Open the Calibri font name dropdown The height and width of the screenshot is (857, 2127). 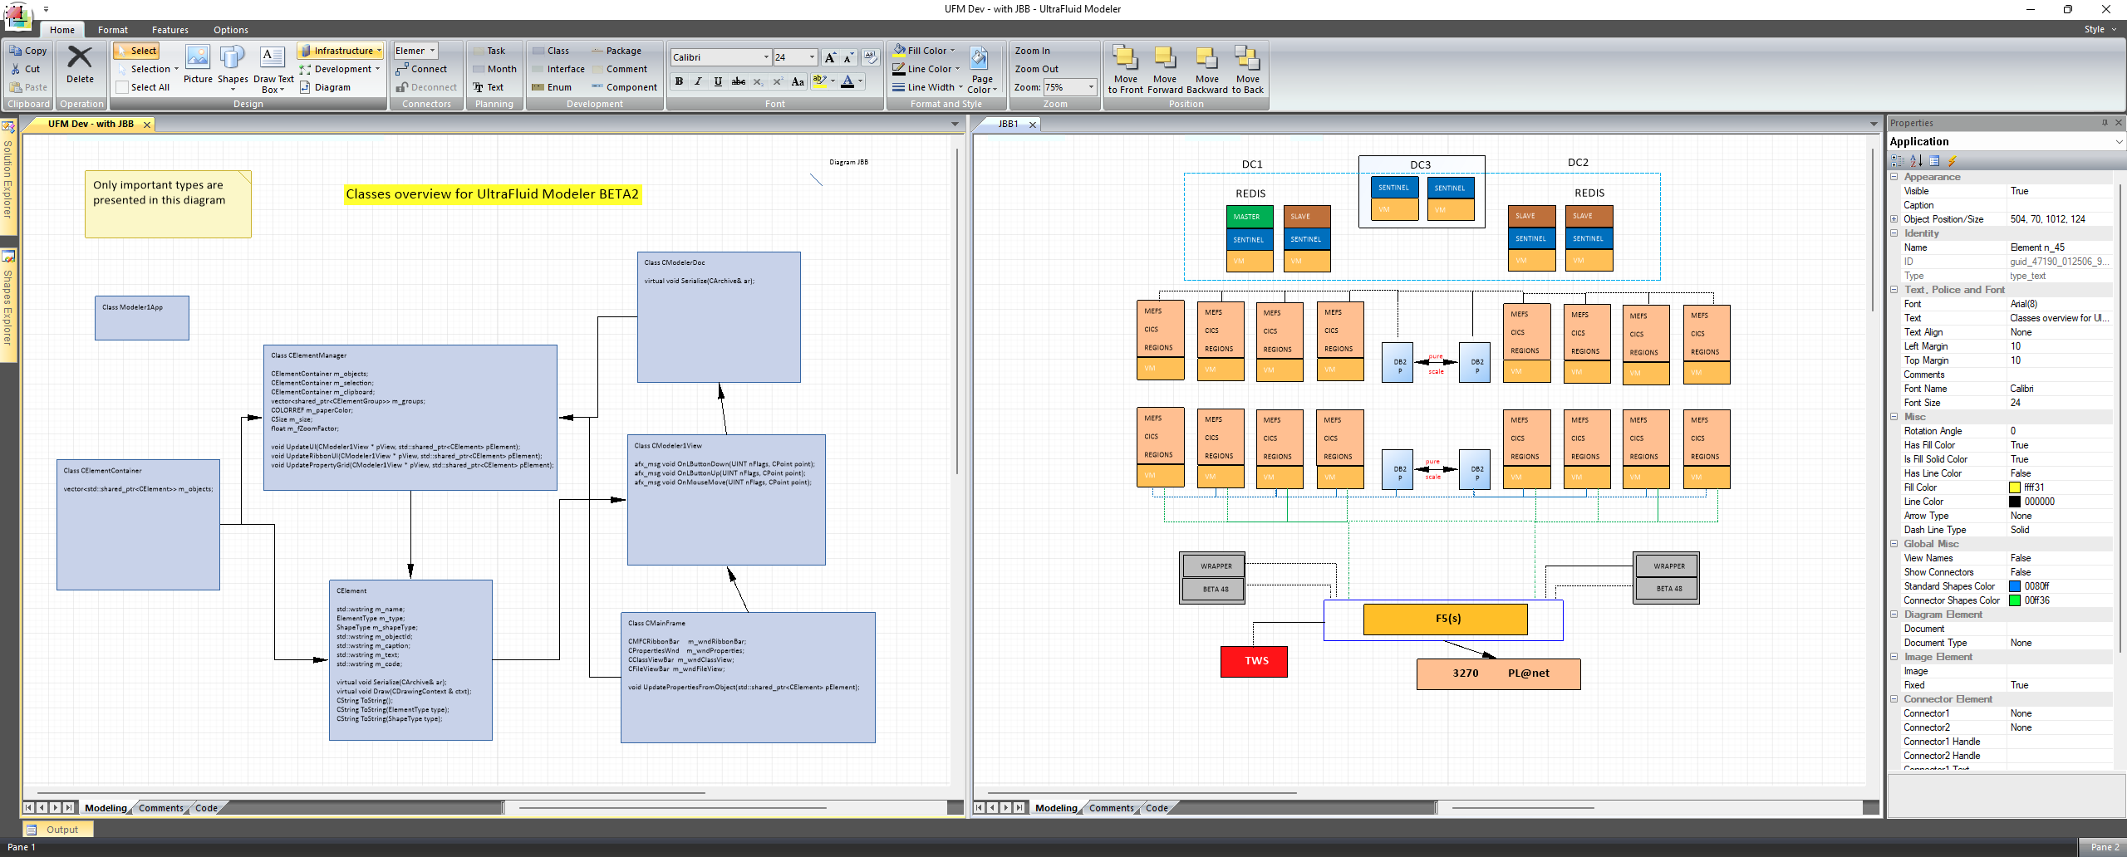coord(765,57)
